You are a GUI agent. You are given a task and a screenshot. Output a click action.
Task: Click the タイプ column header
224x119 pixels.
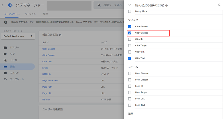[104, 42]
